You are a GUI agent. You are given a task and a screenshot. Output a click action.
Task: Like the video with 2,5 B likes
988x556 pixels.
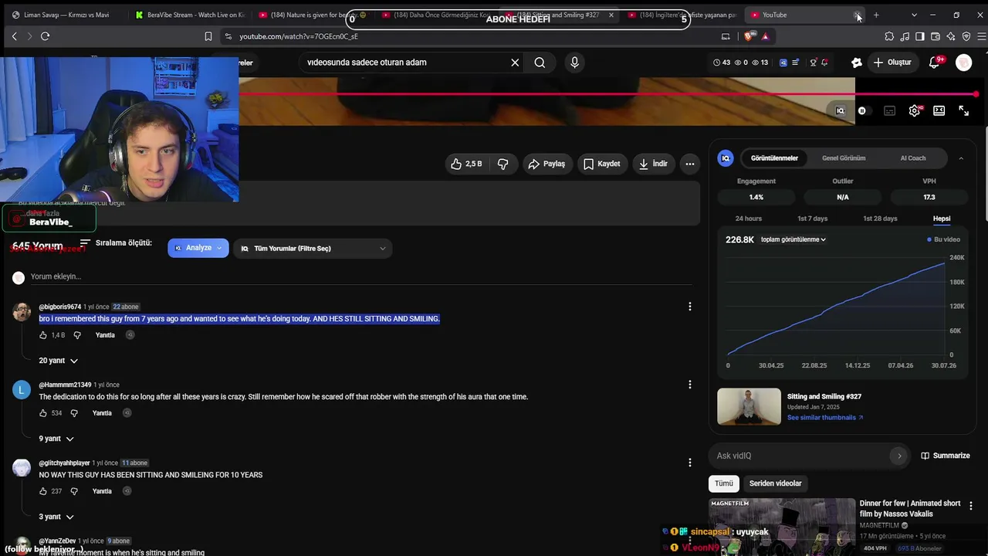pos(466,164)
